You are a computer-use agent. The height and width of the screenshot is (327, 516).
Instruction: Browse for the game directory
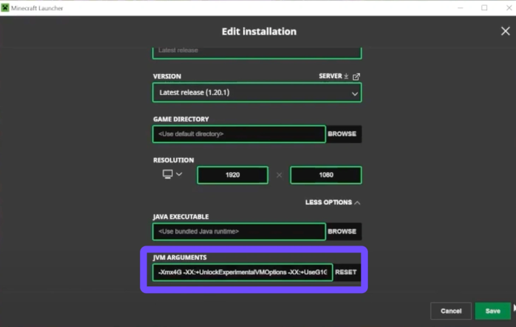click(x=342, y=134)
